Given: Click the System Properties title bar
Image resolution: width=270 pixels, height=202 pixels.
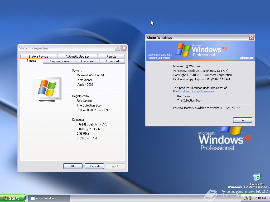Looking at the screenshot, I should 66,48.
